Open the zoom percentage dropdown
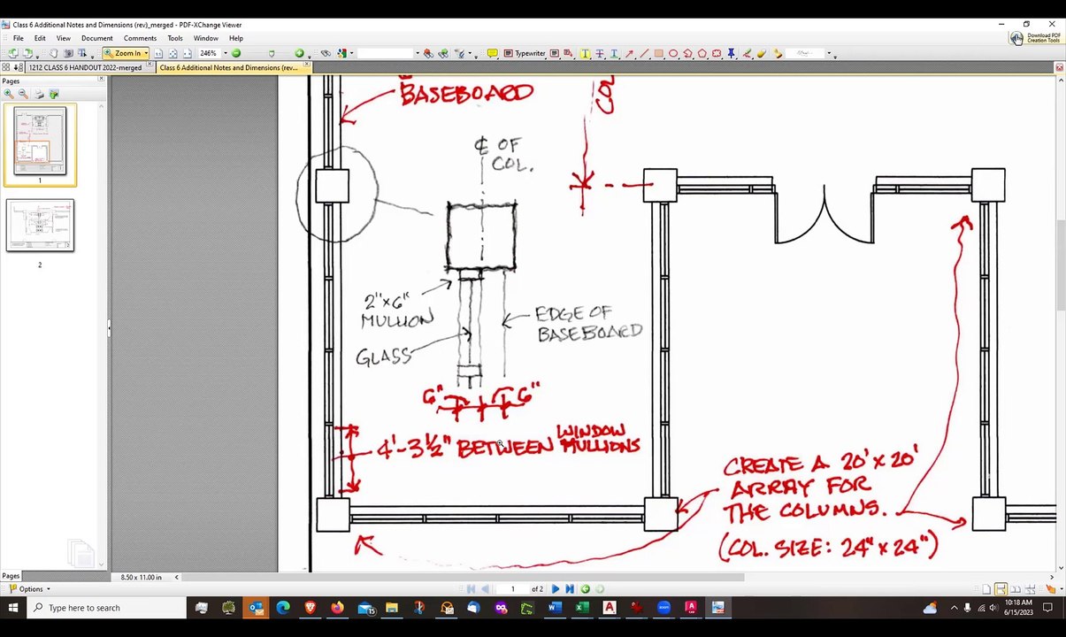This screenshot has width=1066, height=637. (226, 53)
